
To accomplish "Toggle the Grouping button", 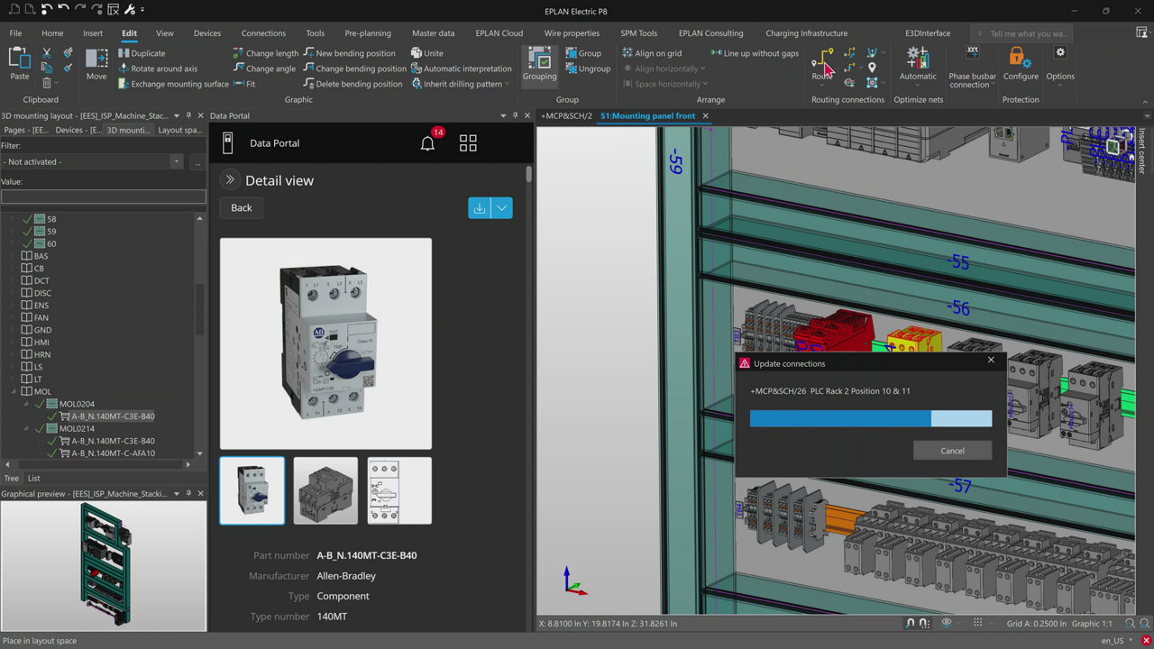I will [x=540, y=65].
